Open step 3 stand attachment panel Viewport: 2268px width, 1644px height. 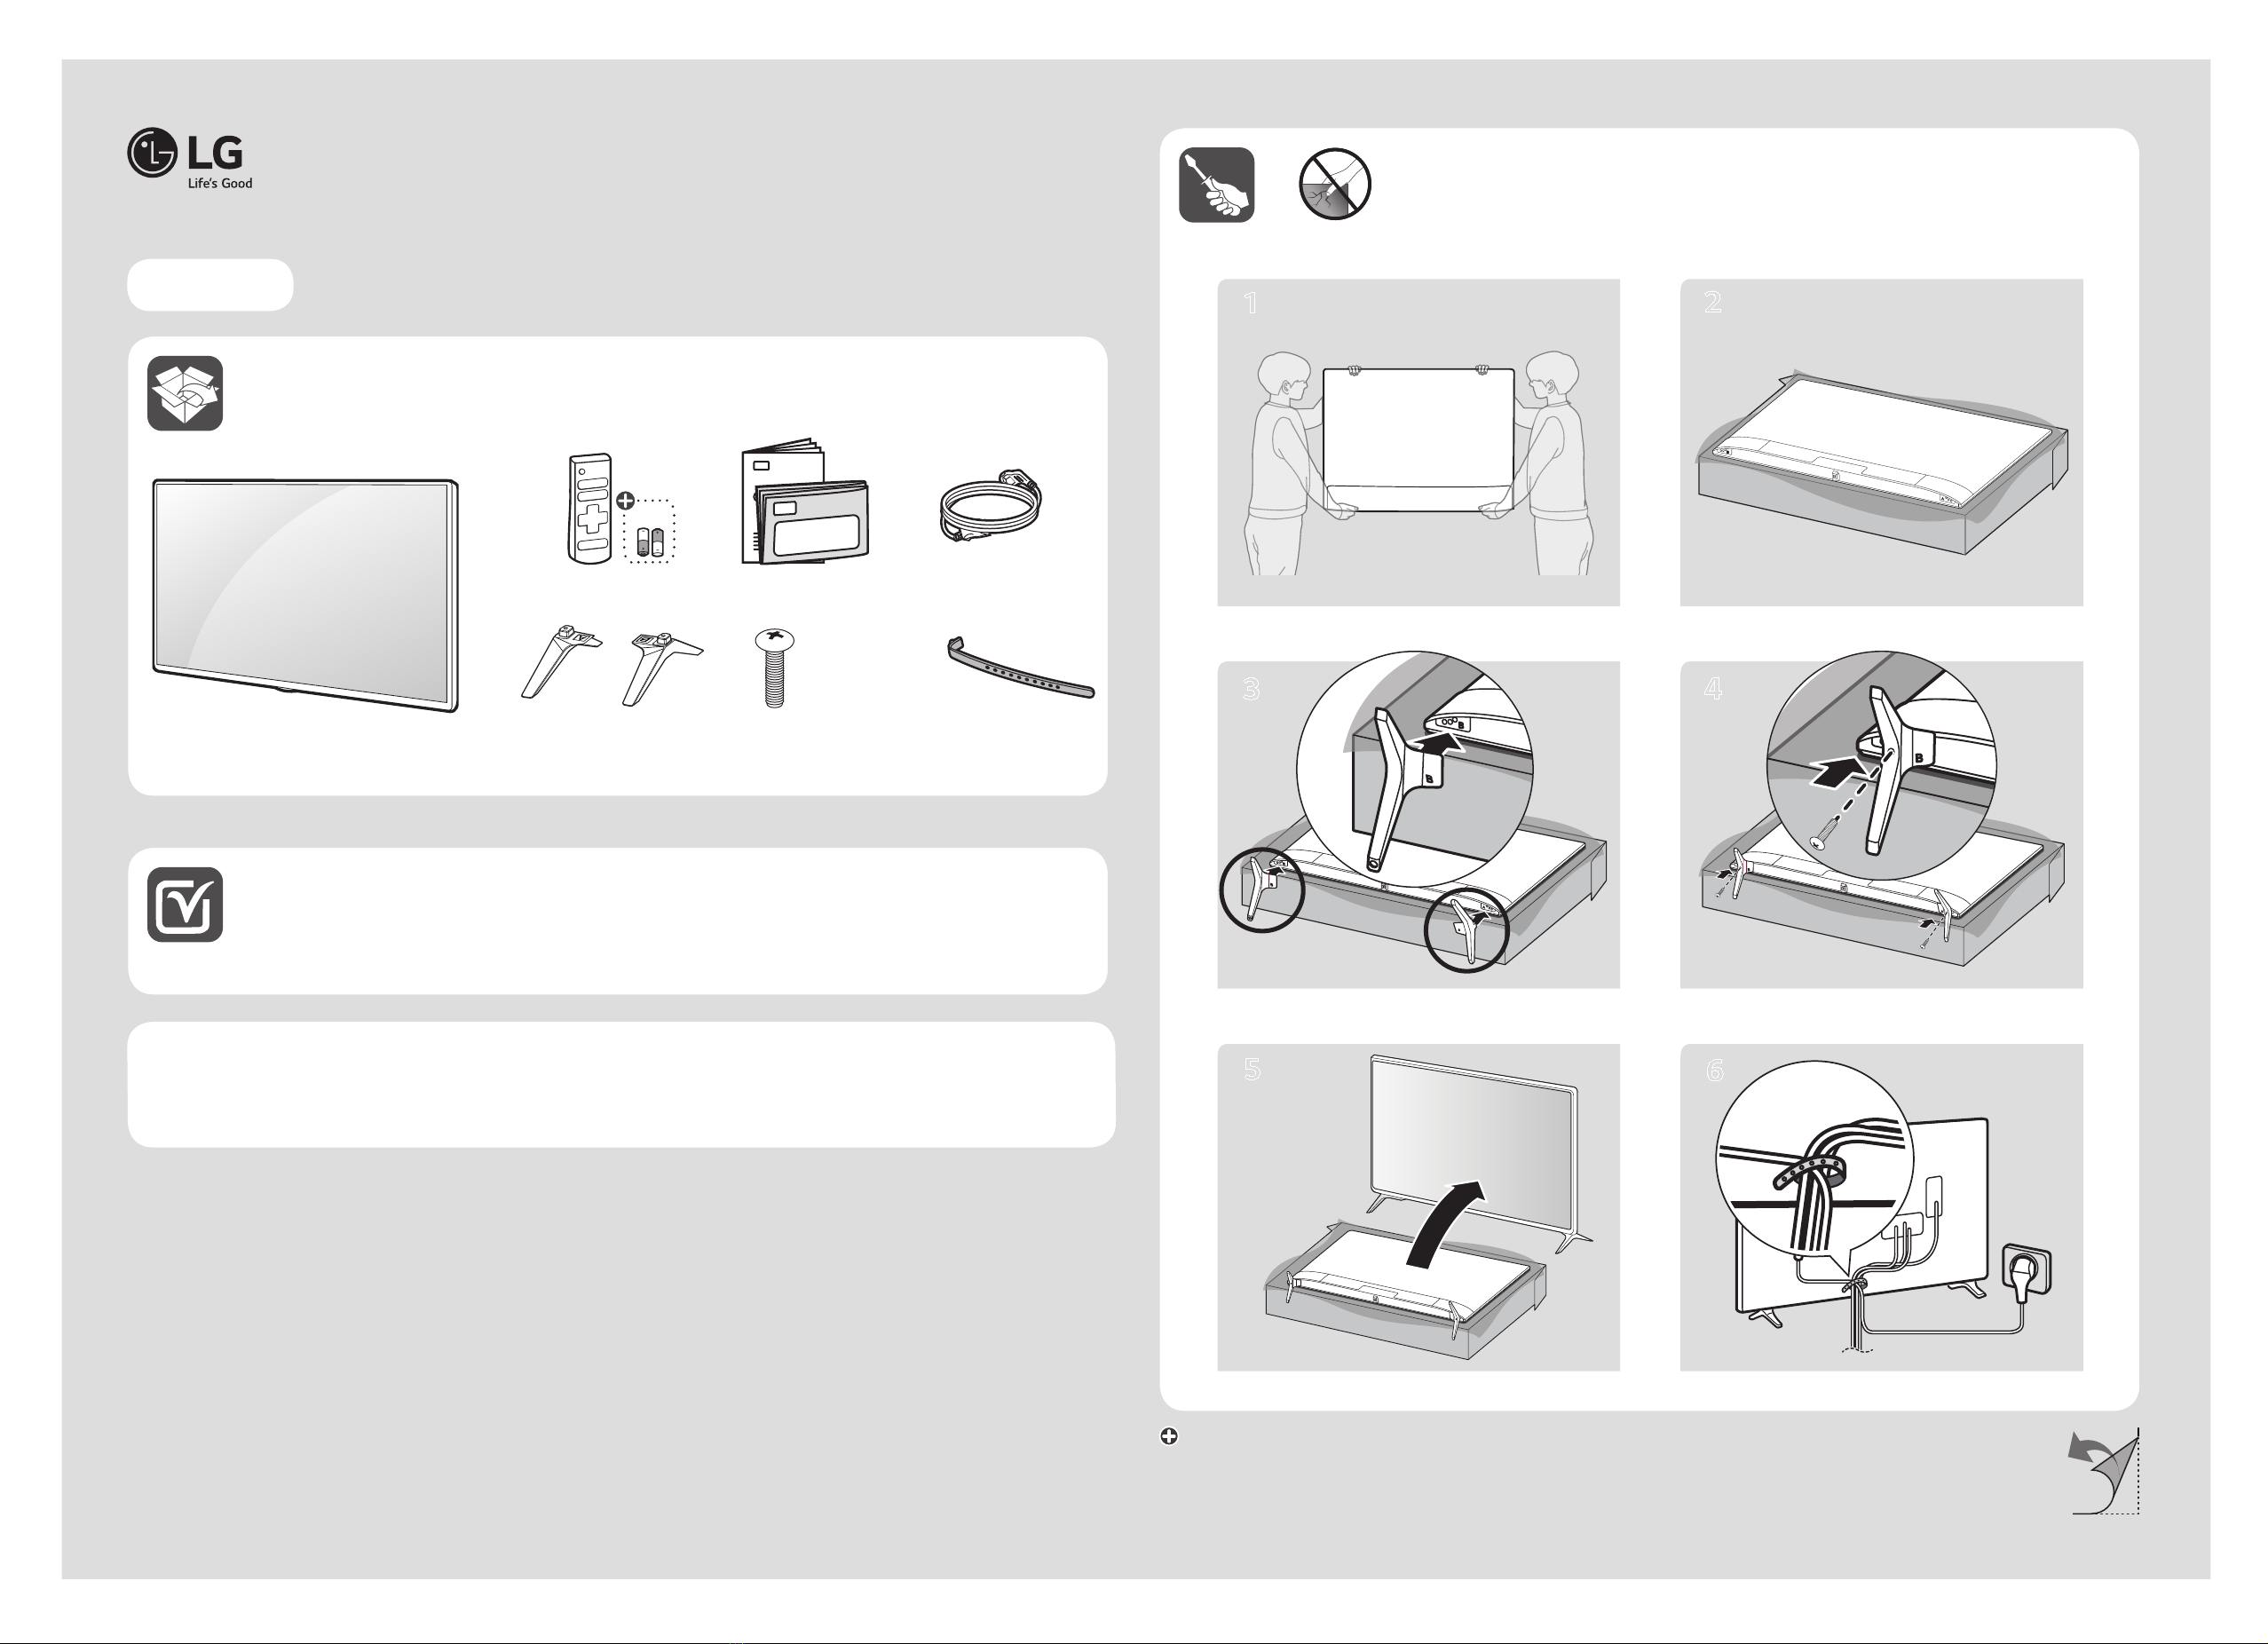[x=1418, y=824]
